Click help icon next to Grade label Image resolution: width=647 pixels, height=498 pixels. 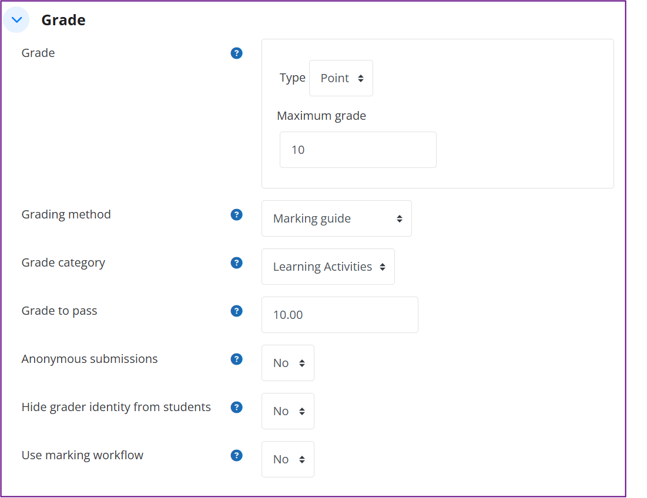[237, 53]
